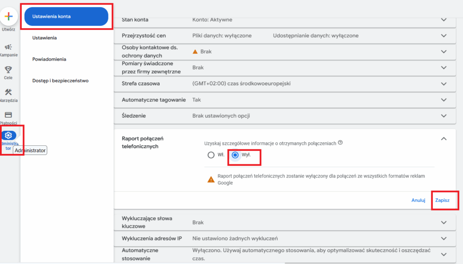This screenshot has width=463, height=264.
Task: Expand the Wykluczenia adresów IP row
Action: click(444, 239)
